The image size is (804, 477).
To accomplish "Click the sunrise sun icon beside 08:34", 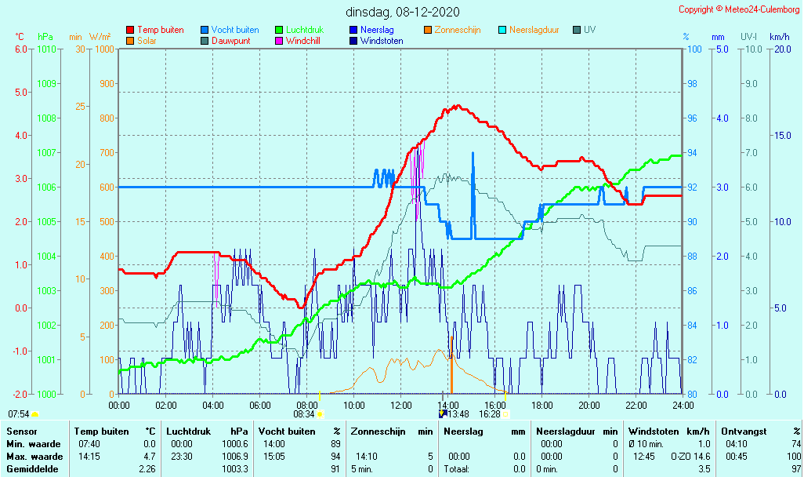I will (320, 414).
